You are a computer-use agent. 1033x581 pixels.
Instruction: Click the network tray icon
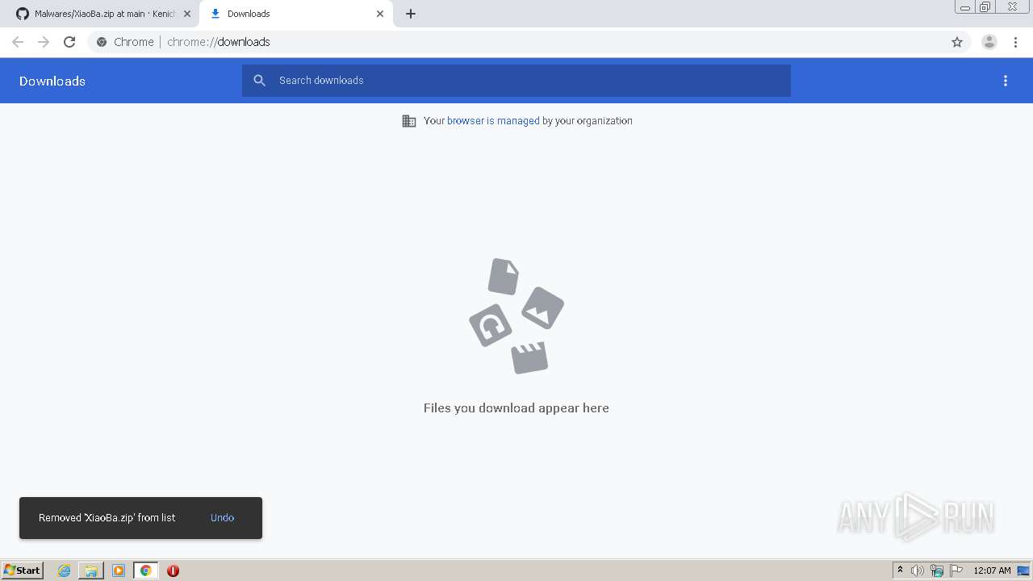click(x=937, y=571)
